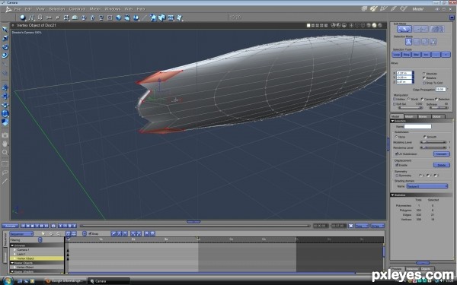
Task: Enable the Soft Sel checkbox
Action: tap(395, 104)
